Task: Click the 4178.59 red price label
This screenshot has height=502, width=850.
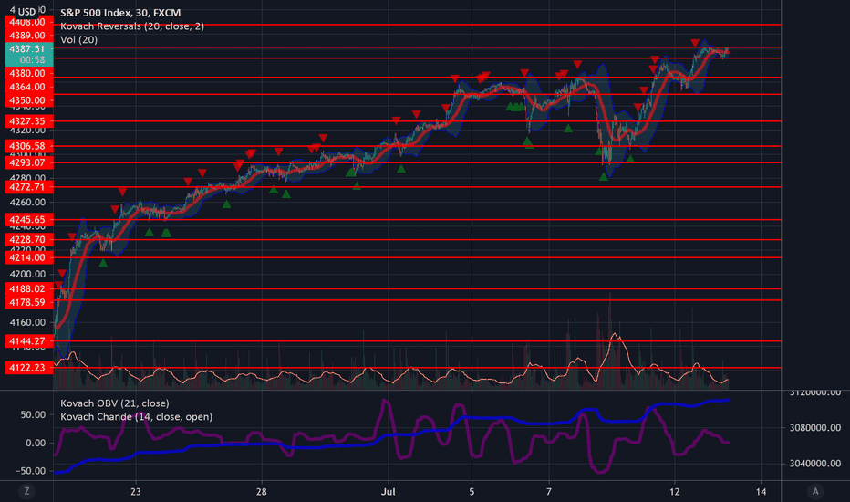Action: (29, 302)
